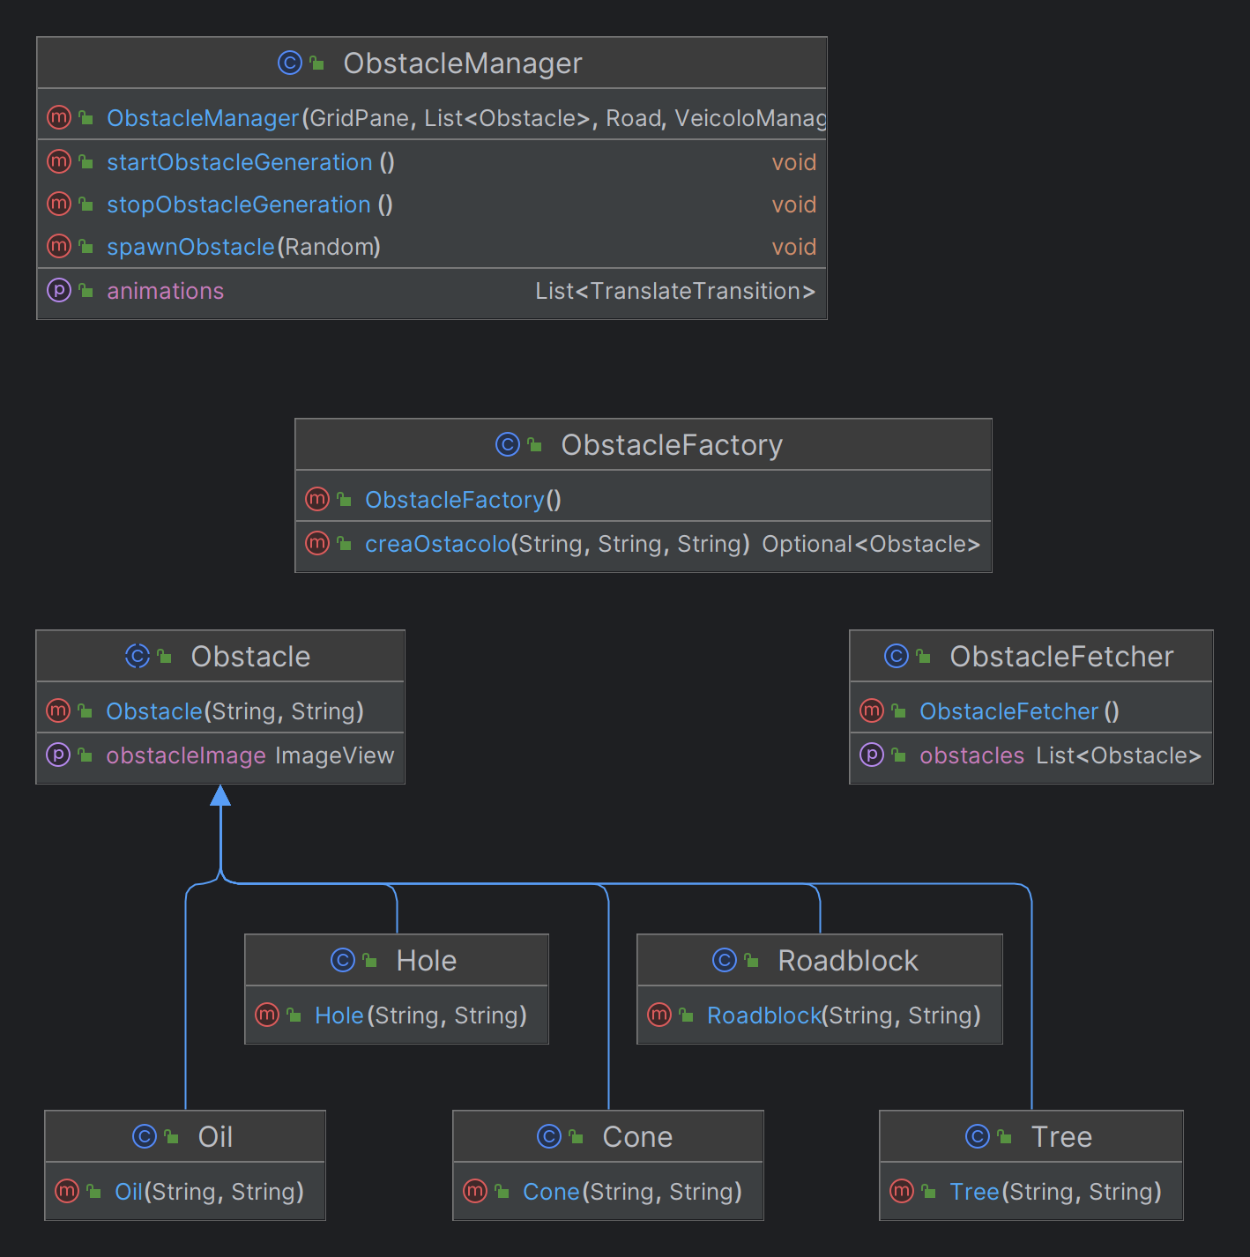Select the Cone class header
The width and height of the screenshot is (1250, 1257).
tap(636, 1136)
